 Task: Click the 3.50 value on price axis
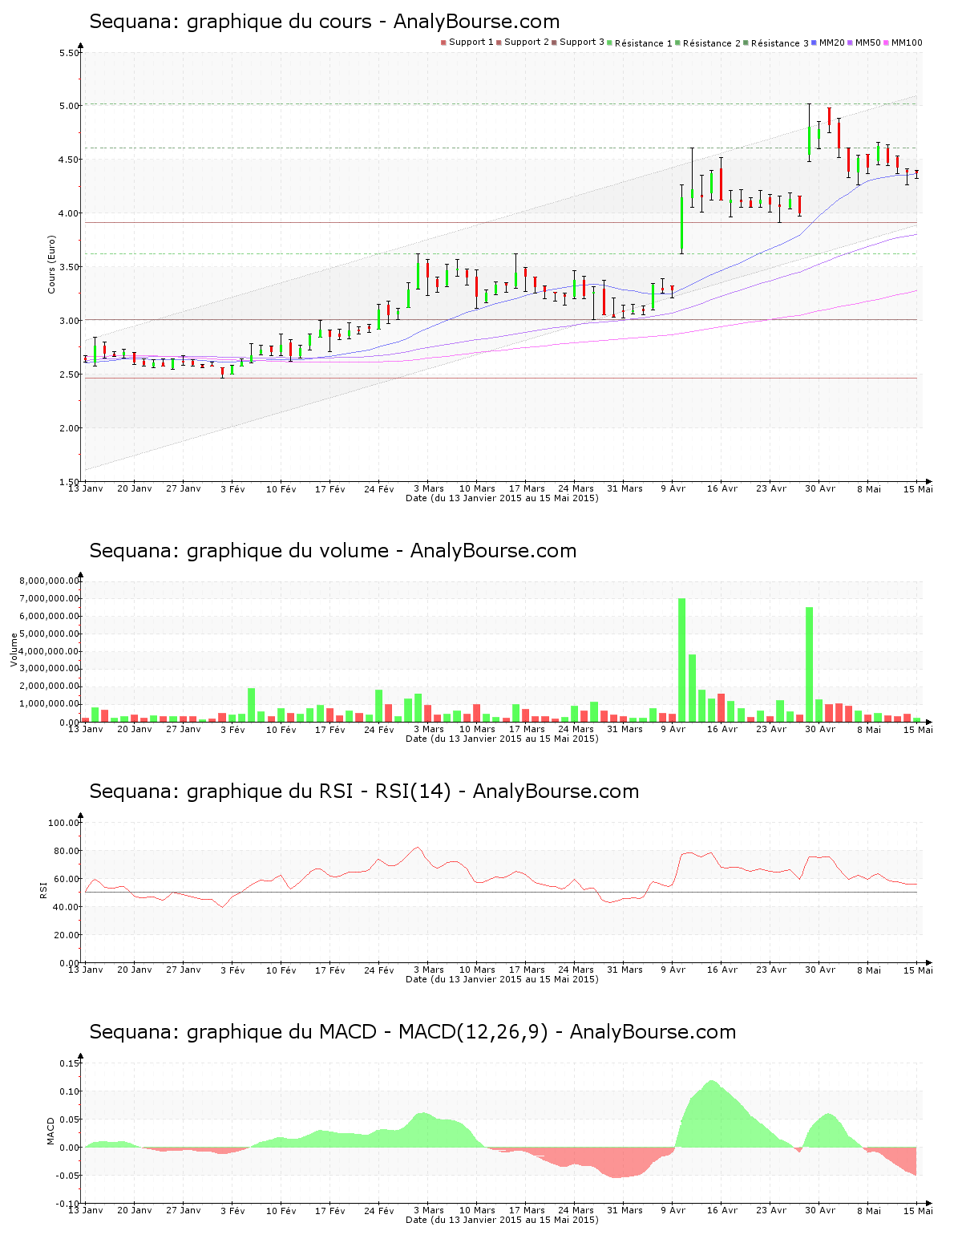pos(68,267)
